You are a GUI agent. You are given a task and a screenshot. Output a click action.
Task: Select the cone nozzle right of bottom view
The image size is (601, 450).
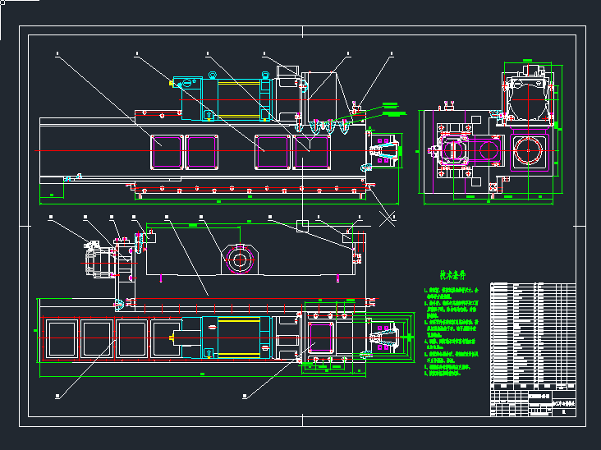386,338
